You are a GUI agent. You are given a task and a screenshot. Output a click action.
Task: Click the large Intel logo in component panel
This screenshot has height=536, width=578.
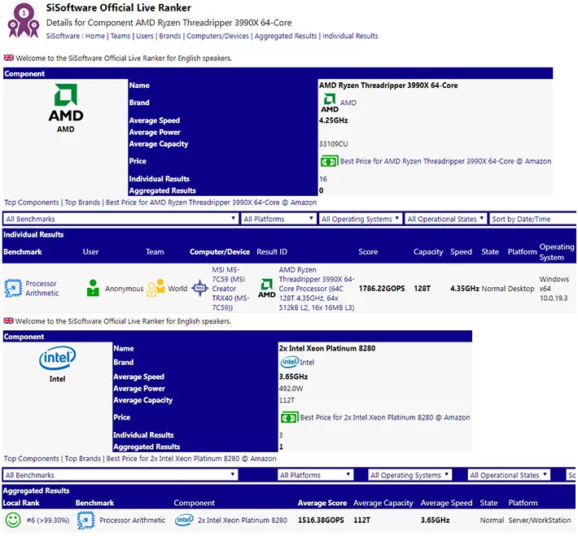click(x=57, y=359)
